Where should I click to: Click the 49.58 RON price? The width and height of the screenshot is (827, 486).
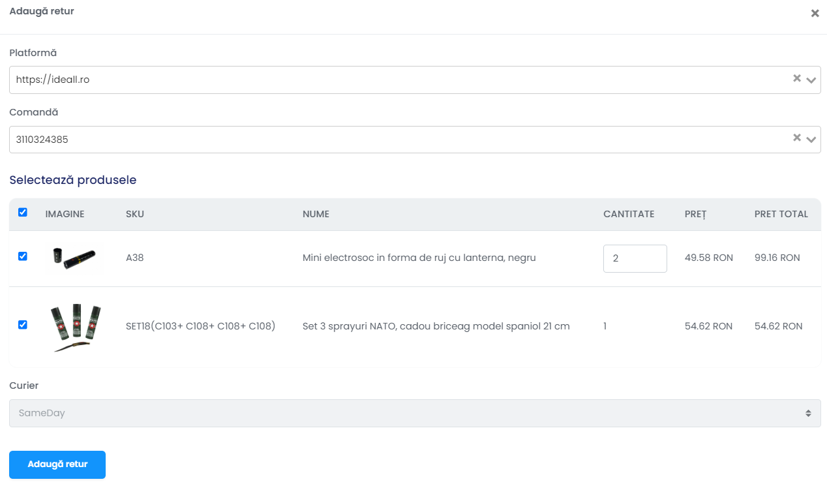pyautogui.click(x=709, y=258)
